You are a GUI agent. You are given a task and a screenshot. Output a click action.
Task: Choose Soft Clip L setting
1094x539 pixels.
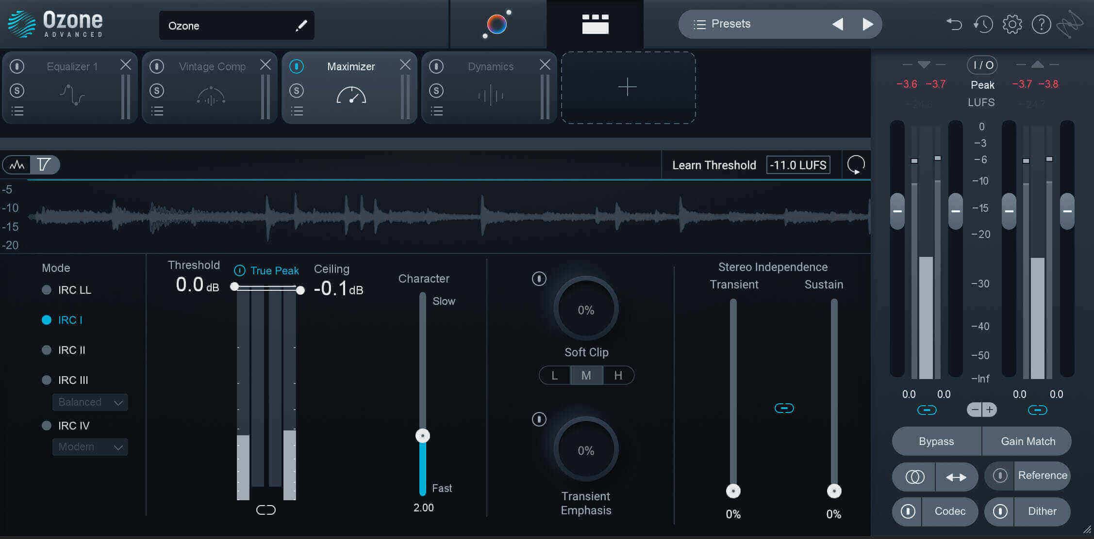pos(555,375)
